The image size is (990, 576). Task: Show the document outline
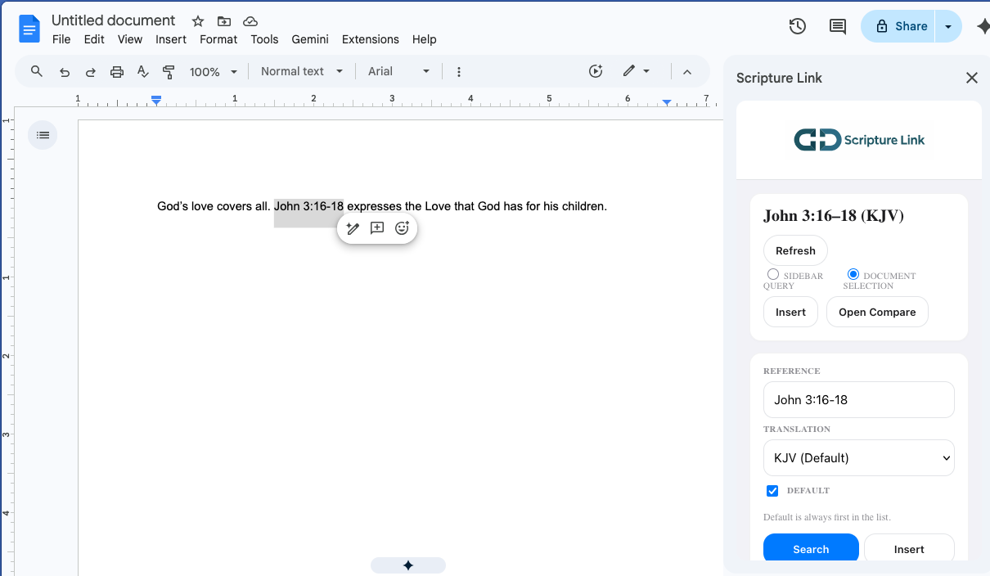coord(43,135)
